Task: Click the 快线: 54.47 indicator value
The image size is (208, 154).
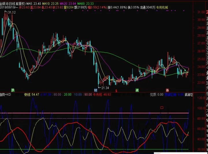Action: (x=31, y=95)
